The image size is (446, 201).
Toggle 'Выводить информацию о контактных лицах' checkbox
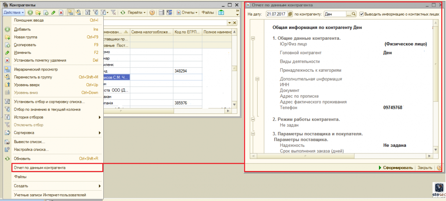(x=362, y=14)
